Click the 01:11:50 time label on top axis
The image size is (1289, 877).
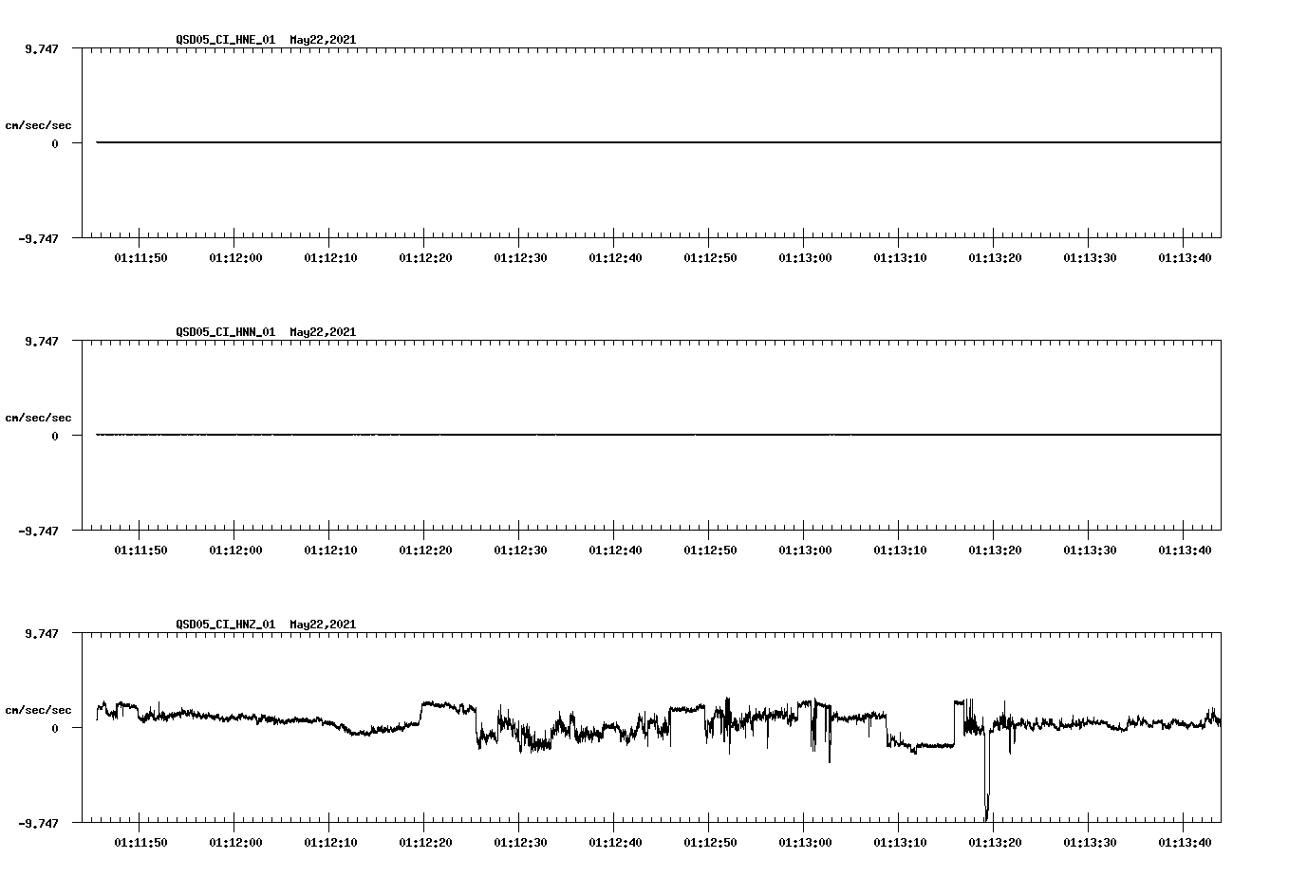pos(140,256)
